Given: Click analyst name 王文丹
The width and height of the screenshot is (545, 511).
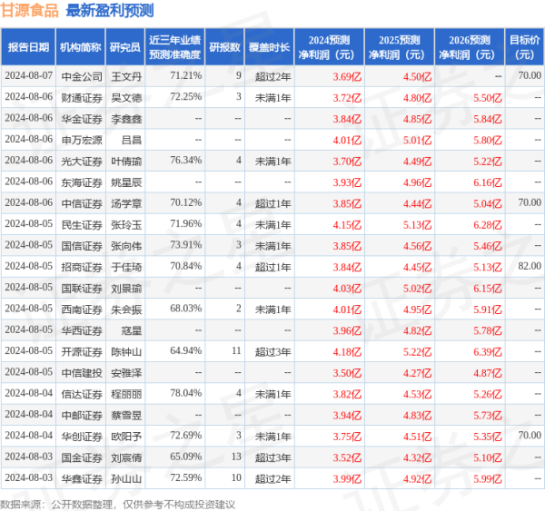Looking at the screenshot, I should (x=126, y=76).
